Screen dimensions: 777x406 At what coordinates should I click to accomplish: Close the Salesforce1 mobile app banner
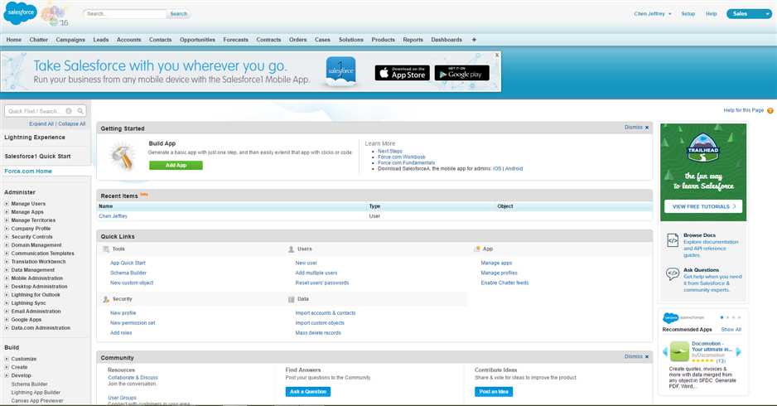(x=497, y=55)
